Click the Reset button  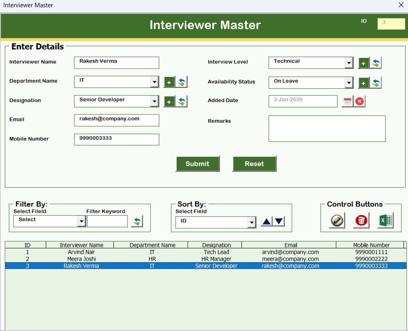tap(254, 164)
